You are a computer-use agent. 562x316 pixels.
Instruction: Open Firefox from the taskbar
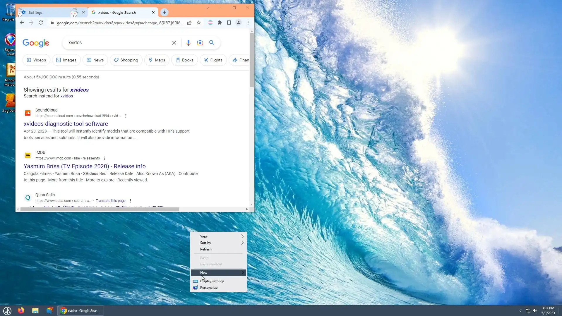21,310
